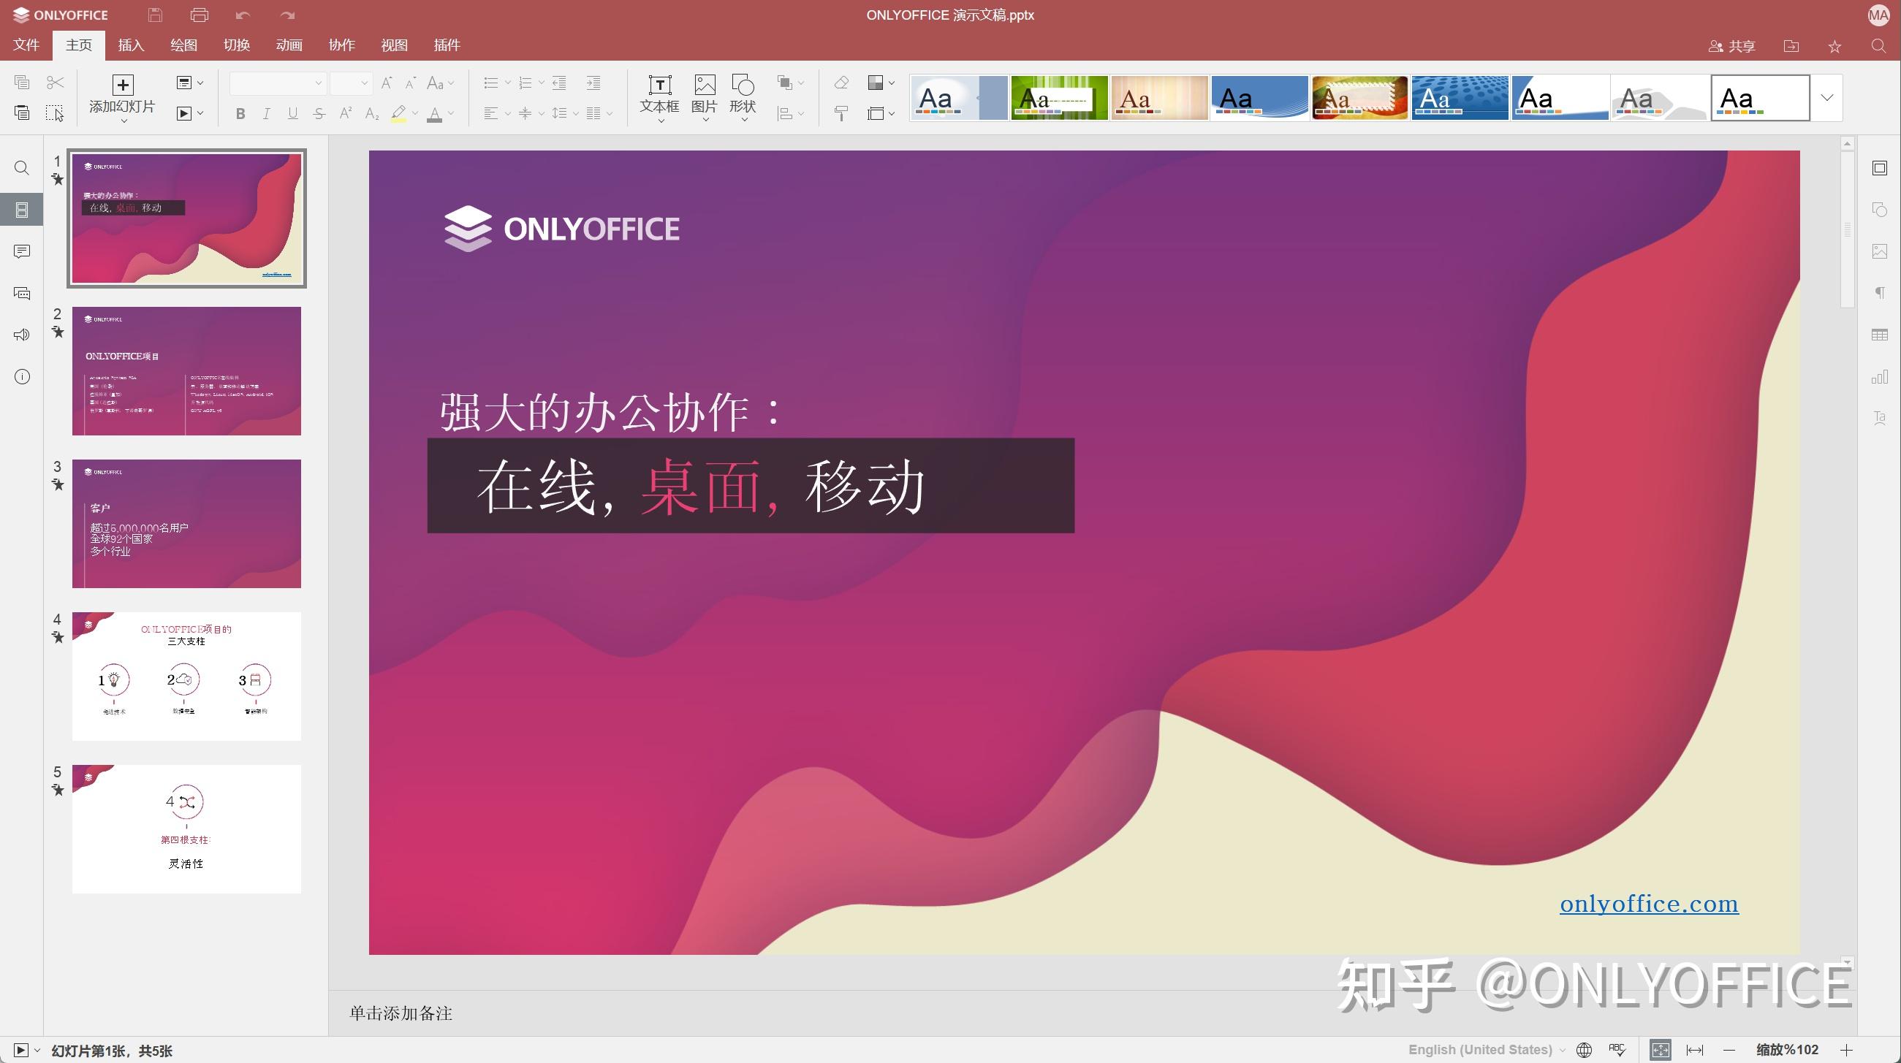Insert an image with 图片 button
Screen dimensions: 1901x1063
pyautogui.click(x=705, y=97)
